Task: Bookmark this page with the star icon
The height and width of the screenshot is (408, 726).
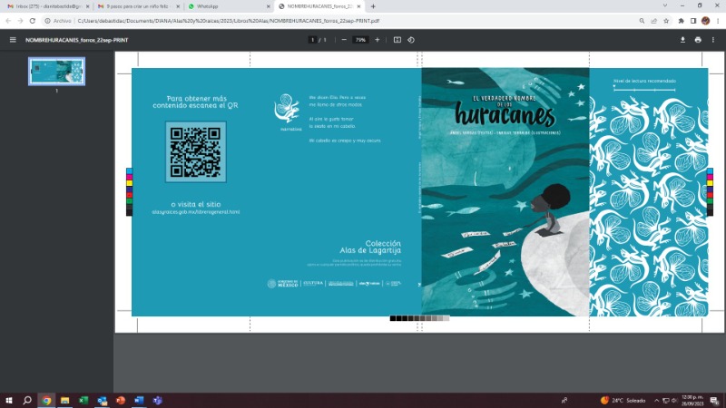Action: 665,20
